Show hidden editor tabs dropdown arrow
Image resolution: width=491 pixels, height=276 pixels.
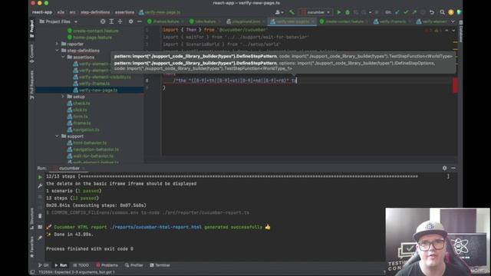[453, 21]
